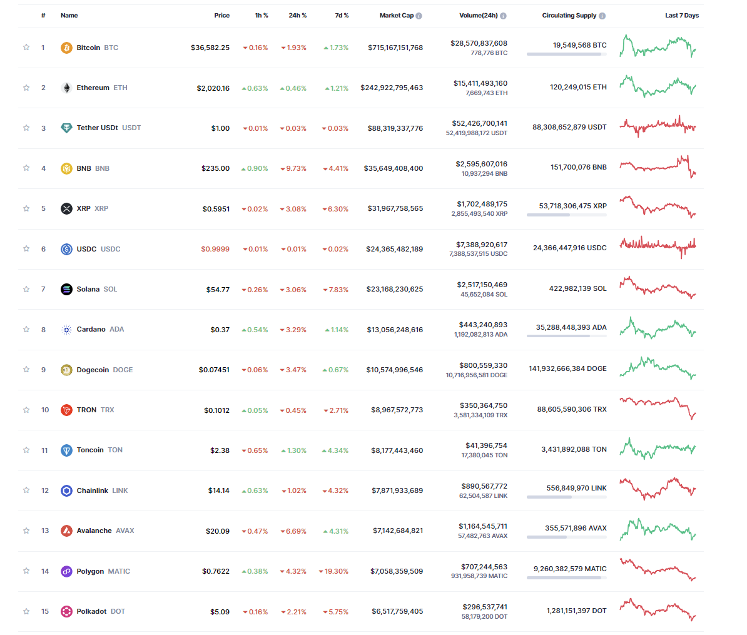
Task: Click the USDC coin logo icon
Action: 66,248
